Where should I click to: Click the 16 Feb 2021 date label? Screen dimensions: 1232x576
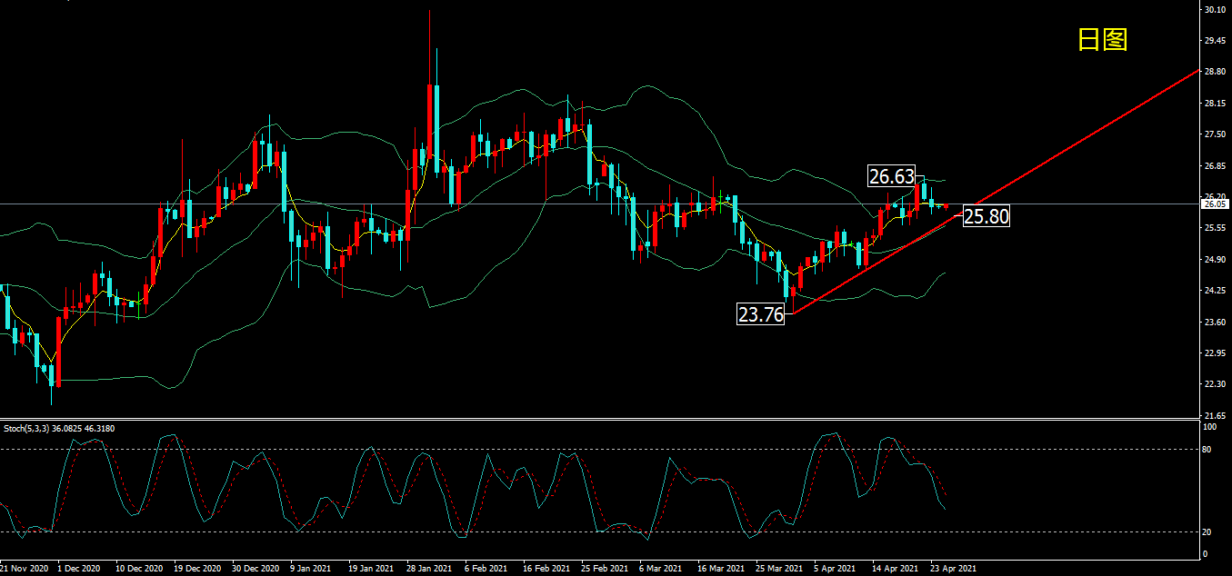546,569
